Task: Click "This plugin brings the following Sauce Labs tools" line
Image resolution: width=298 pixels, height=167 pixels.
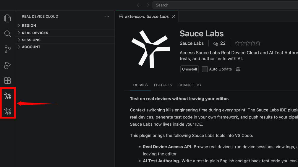Action: (x=191, y=135)
